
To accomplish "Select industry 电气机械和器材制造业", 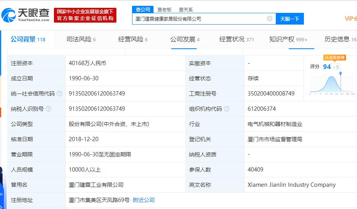I will [275, 124].
